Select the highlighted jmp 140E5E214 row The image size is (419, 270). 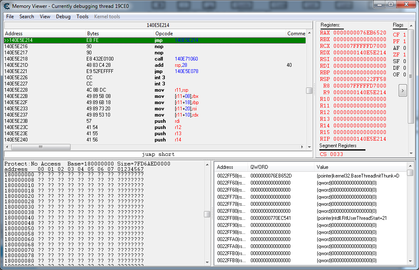(155, 40)
